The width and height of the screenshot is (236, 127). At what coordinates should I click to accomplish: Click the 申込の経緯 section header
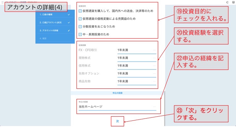click(x=117, y=93)
